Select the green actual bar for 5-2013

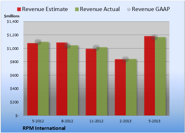tap(160, 76)
